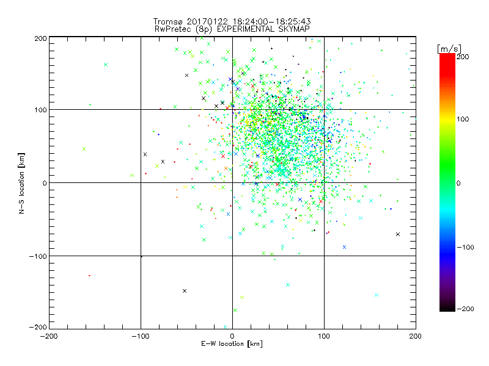The width and height of the screenshot is (489, 366).
Task: Click the yellow-green X marker near E-W -162, N-S 46
Action: [x=84, y=149]
